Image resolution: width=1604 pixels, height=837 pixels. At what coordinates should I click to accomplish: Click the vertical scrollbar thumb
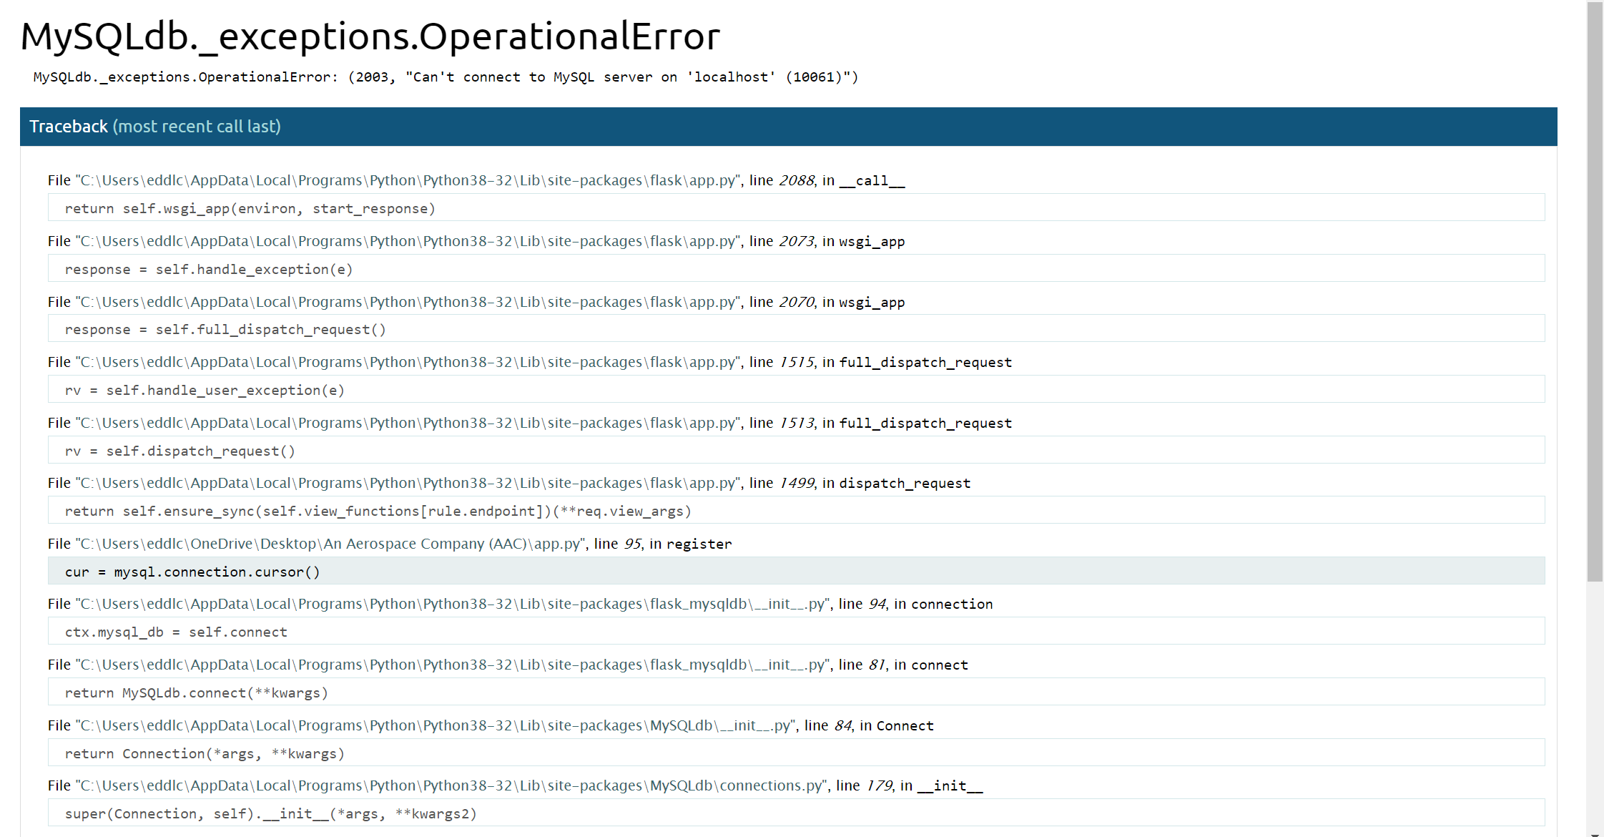pyautogui.click(x=1595, y=292)
